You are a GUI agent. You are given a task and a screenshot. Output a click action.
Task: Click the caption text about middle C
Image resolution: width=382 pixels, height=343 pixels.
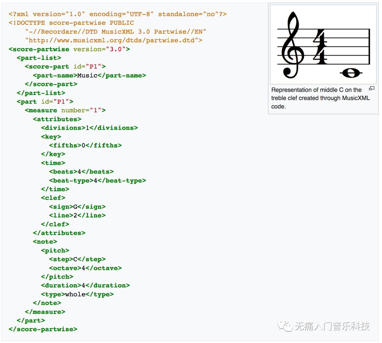[320, 98]
